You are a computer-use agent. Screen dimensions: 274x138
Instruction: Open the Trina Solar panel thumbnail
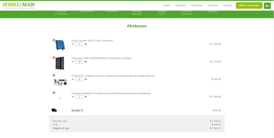click(x=60, y=63)
